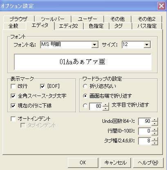Close the オプション設定 dialog
Image resolution: width=167 pixels, height=170 pixels.
coord(161,6)
